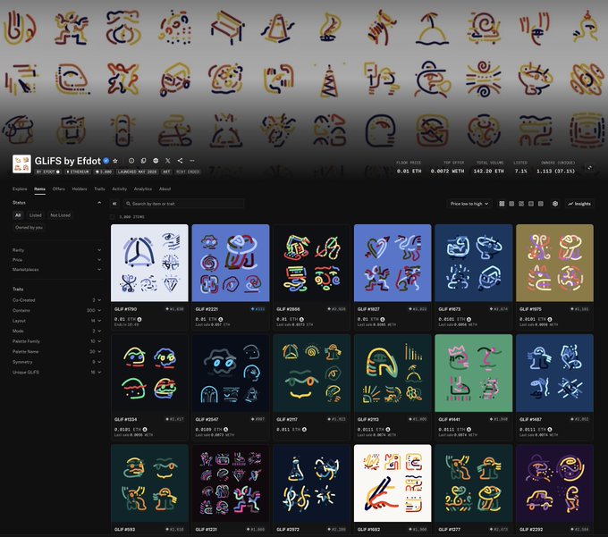Image resolution: width=608 pixels, height=537 pixels.
Task: Open the GLIF #1975 thumbnail
Action: (554, 263)
